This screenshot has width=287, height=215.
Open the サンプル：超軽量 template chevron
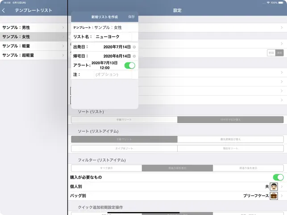[x=63, y=55]
